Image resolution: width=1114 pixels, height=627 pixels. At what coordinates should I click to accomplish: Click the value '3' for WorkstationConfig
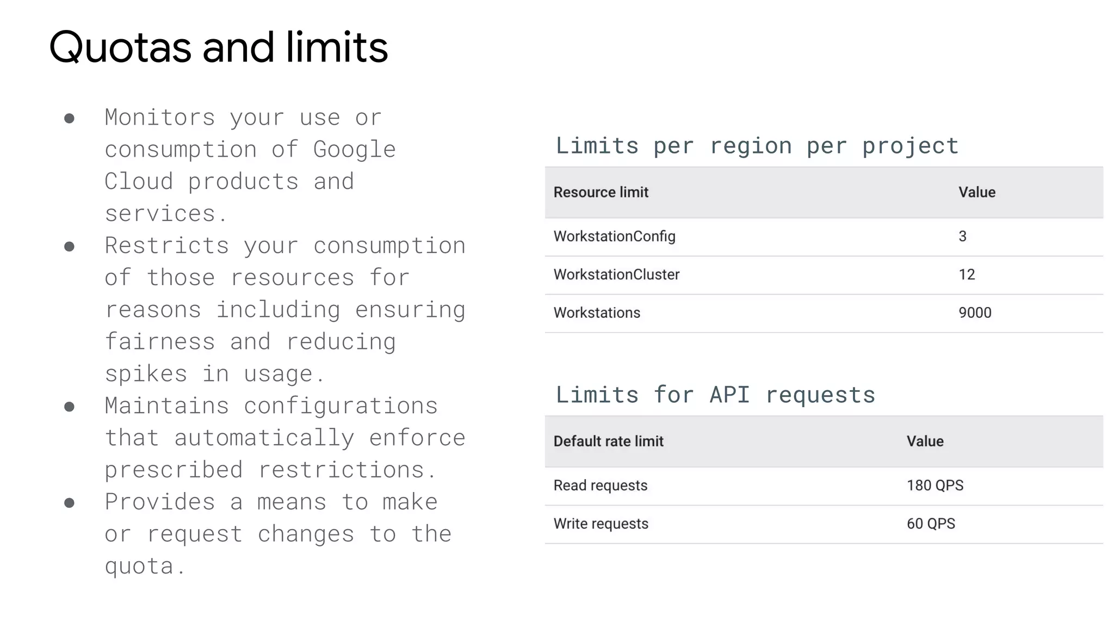pos(962,236)
